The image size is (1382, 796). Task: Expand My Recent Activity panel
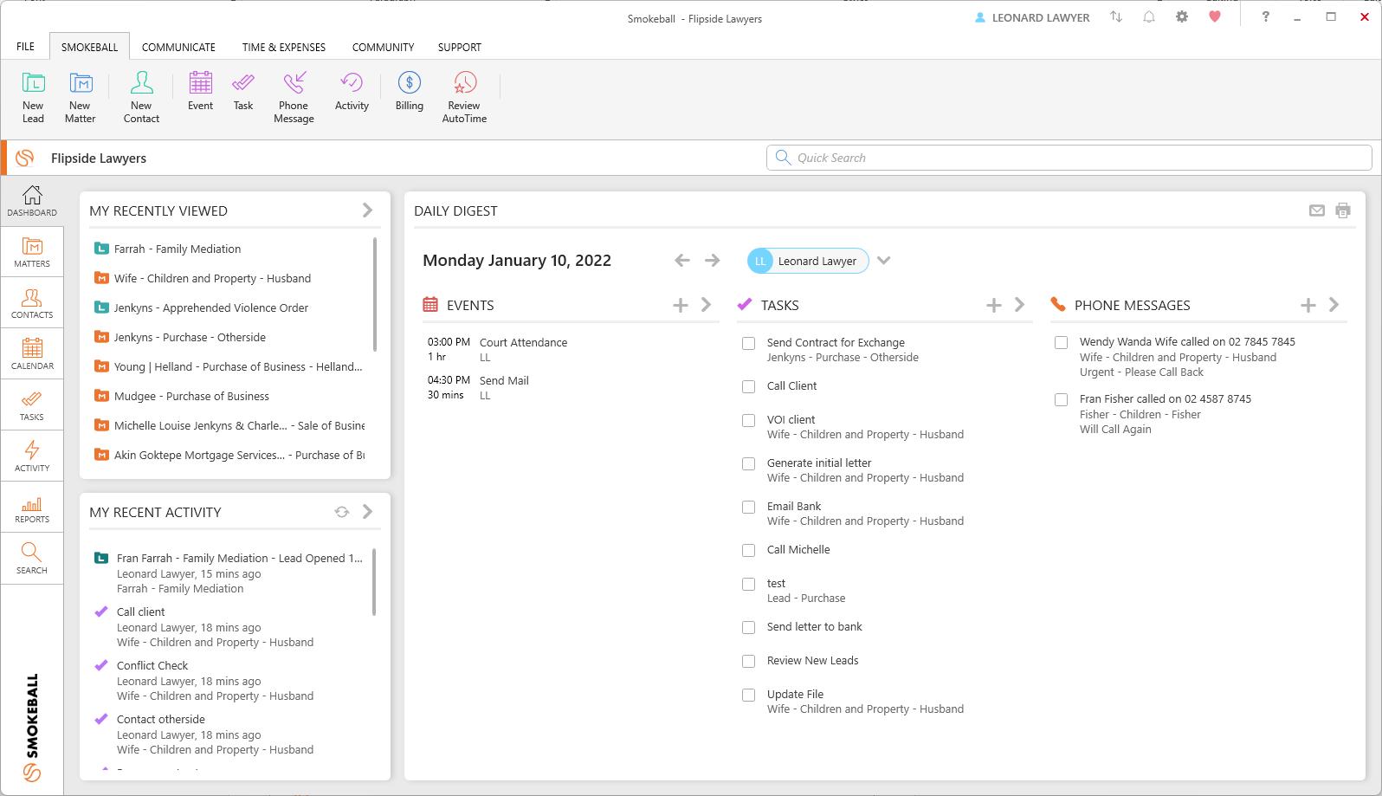coord(368,512)
